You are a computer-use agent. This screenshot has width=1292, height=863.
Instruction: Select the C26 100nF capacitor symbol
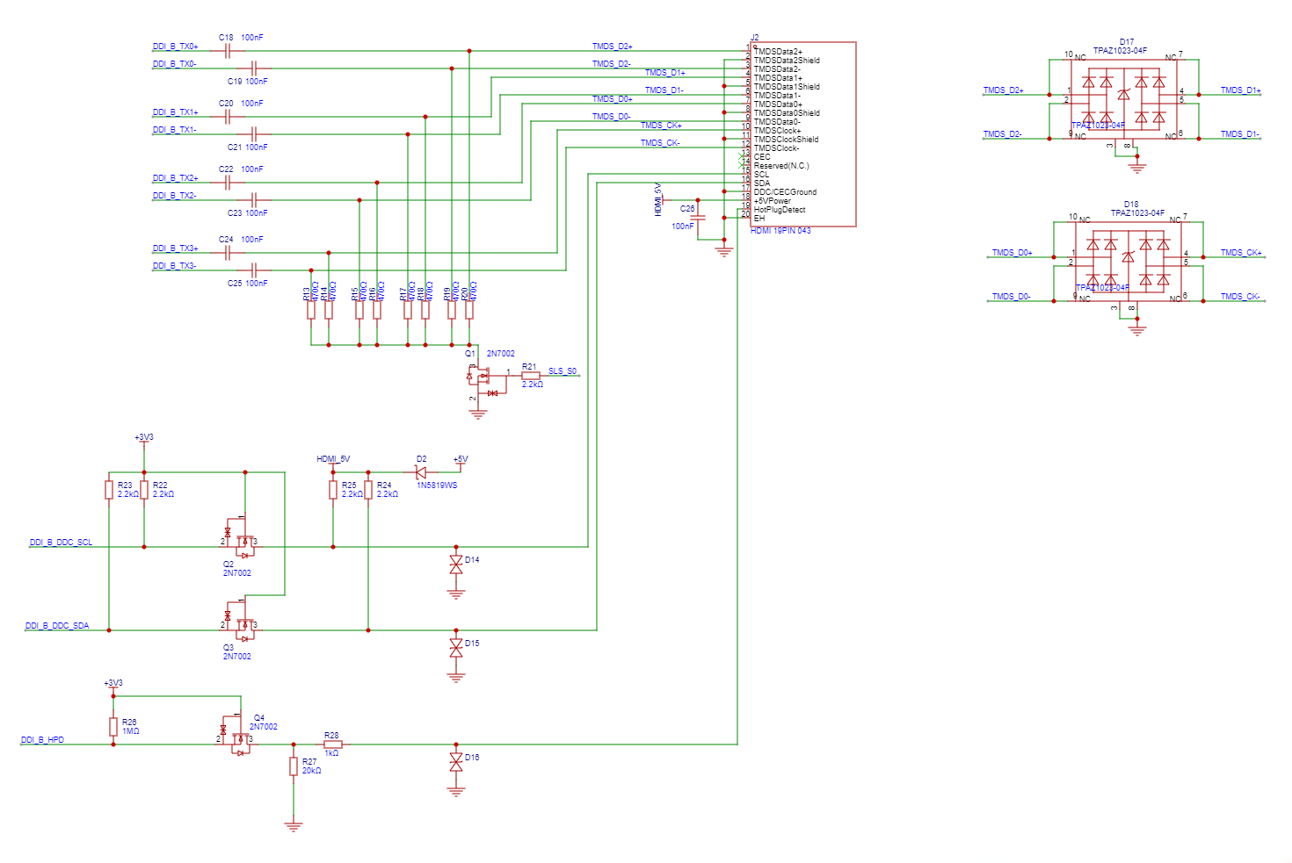(698, 217)
